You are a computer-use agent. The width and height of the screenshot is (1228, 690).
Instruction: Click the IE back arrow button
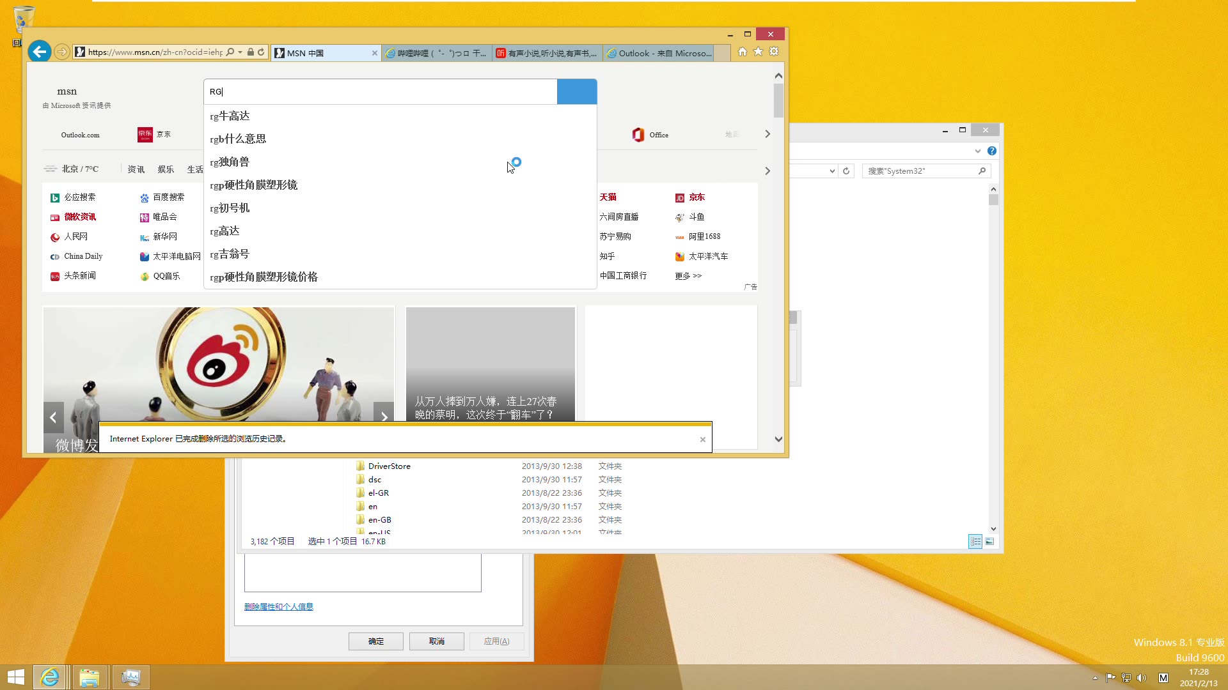tap(40, 52)
